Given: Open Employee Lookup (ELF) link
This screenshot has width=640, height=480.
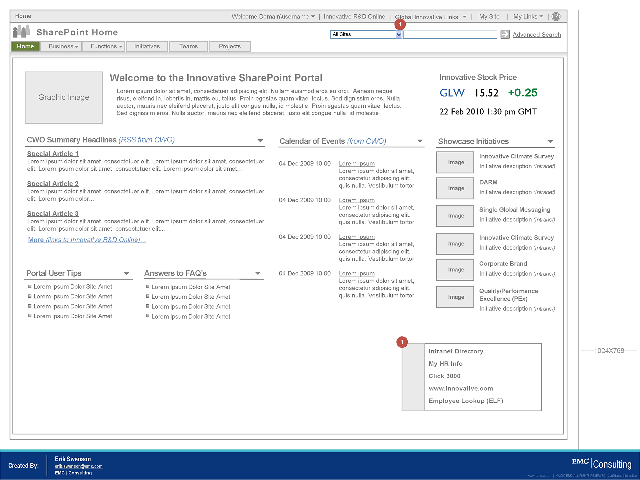Looking at the screenshot, I should (466, 401).
